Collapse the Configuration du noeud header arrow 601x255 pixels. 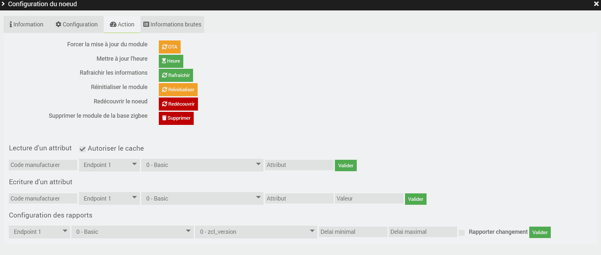[x=3, y=4]
